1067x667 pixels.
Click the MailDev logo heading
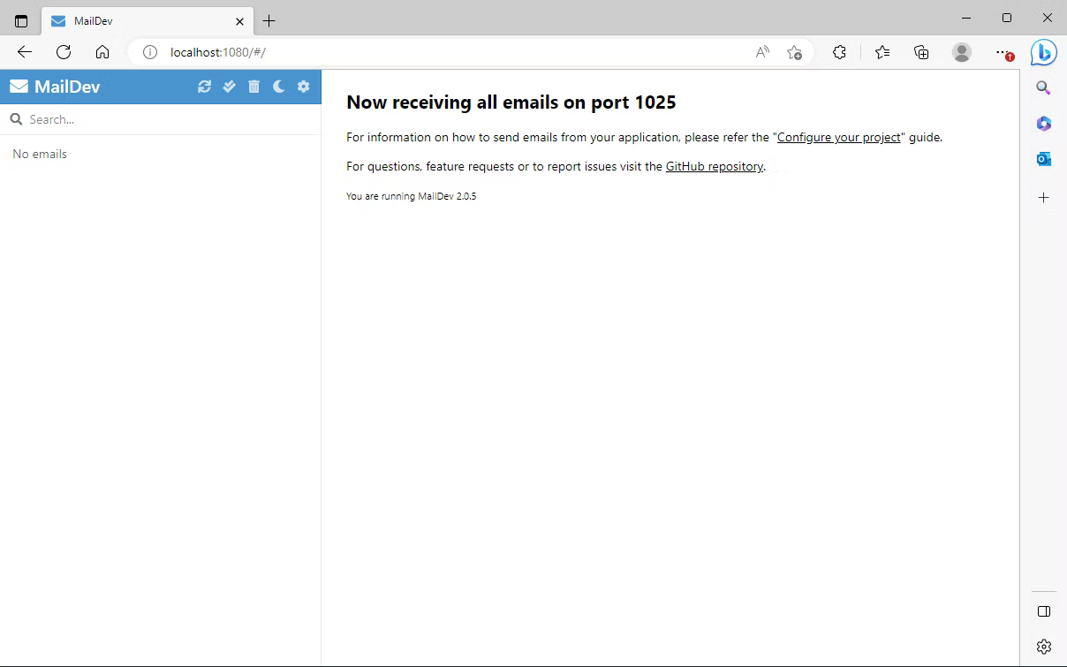click(55, 87)
